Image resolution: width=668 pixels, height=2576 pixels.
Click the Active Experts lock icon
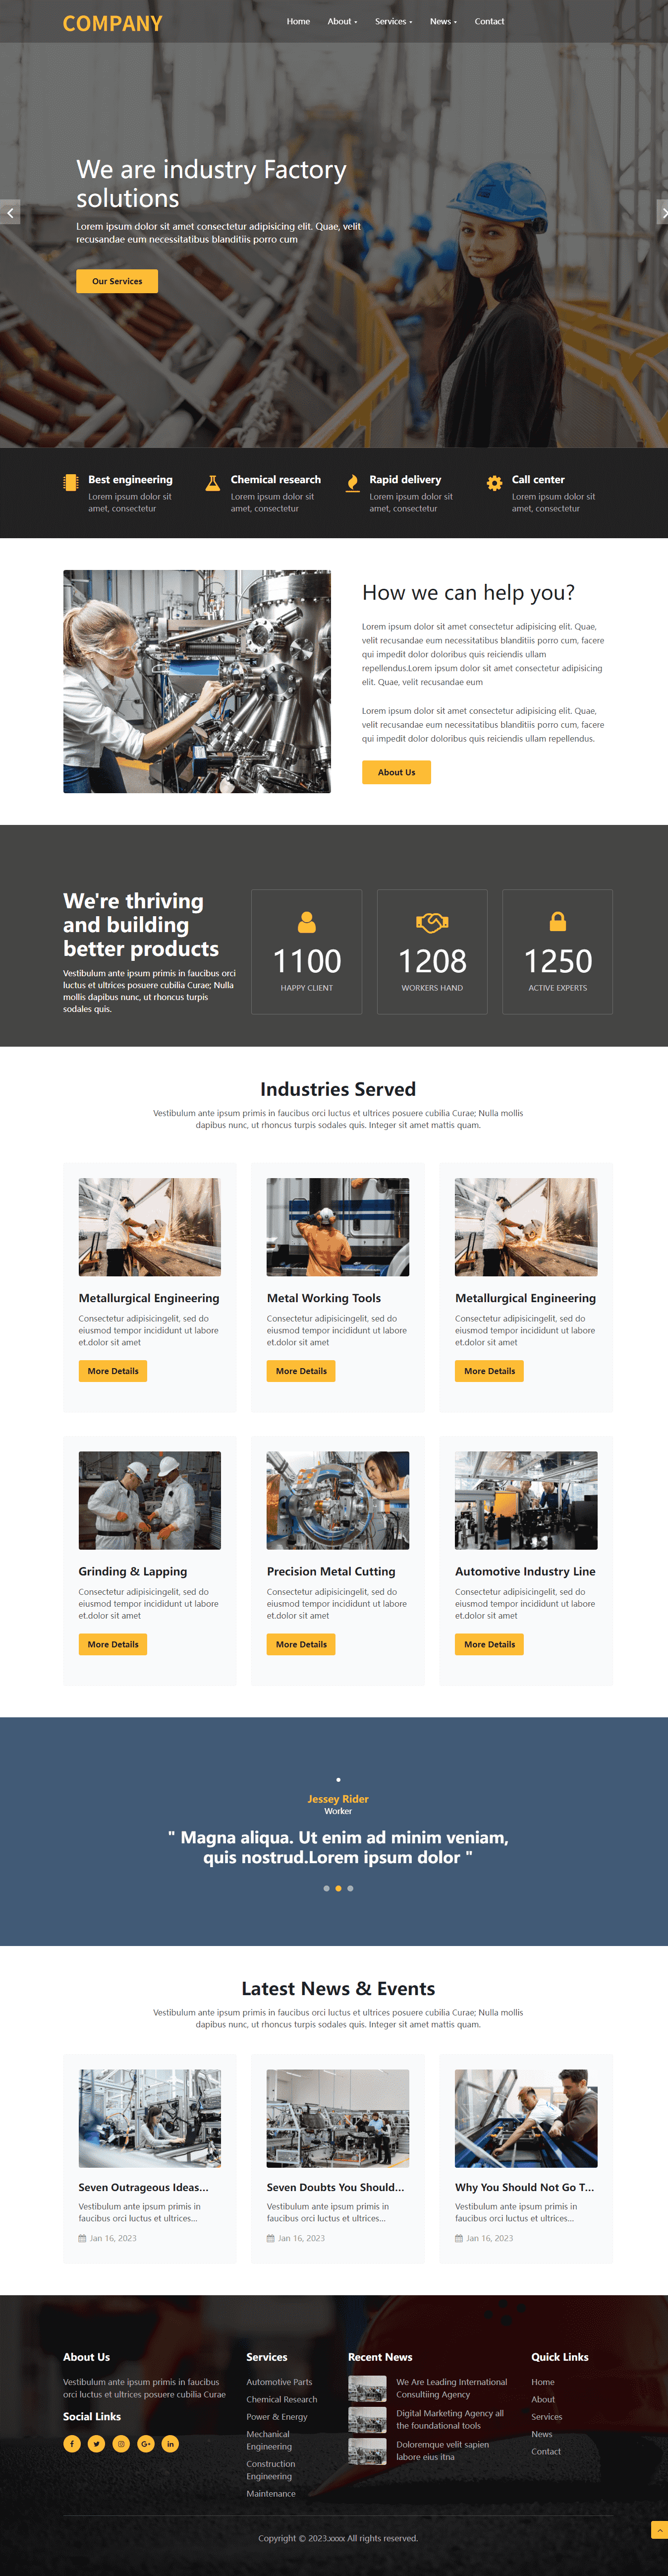coord(558,921)
